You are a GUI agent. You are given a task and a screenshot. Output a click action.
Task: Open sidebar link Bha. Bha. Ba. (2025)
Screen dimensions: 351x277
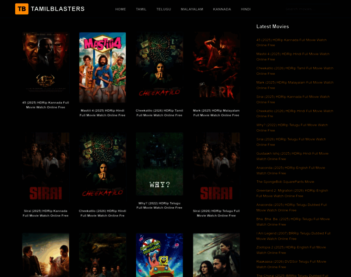(x=293, y=222)
